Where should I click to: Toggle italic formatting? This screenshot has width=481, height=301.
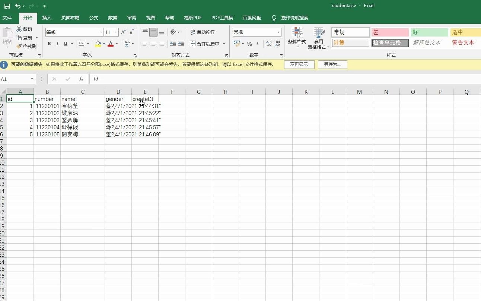coord(57,43)
